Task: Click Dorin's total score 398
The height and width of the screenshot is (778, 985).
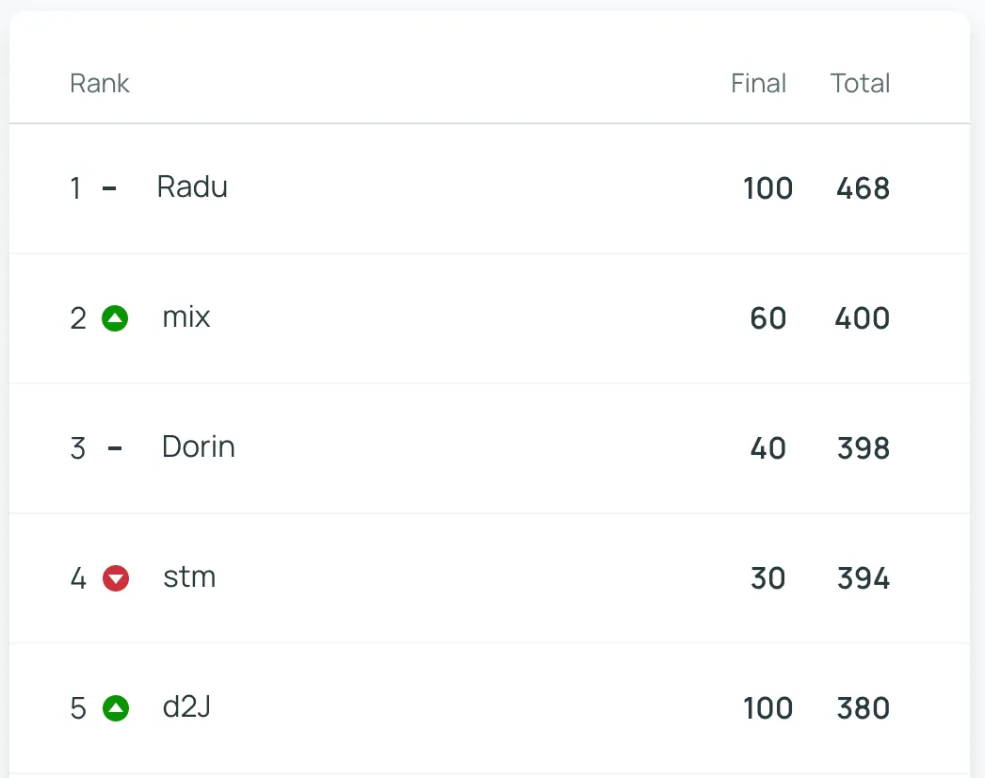Action: 864,448
